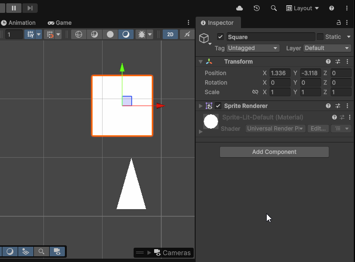The width and height of the screenshot is (355, 262).
Task: Open the Static flags dropdown arrow
Action: pyautogui.click(x=349, y=37)
